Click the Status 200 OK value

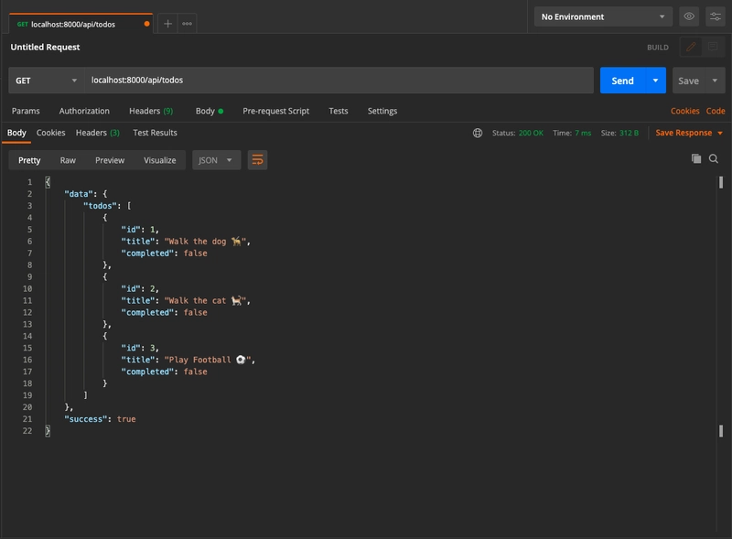[531, 133]
